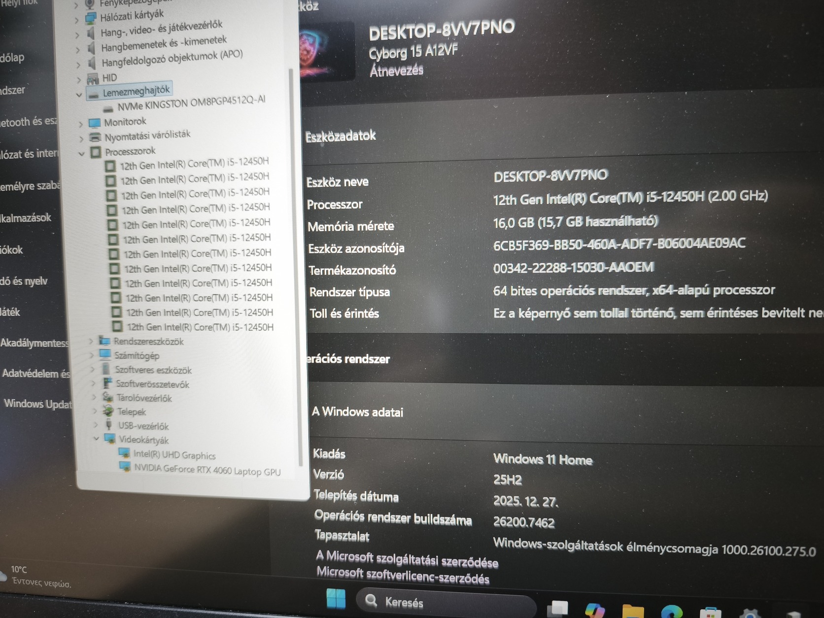Expand the Hangfeldolgozó objektumok (APO) node

[78, 65]
